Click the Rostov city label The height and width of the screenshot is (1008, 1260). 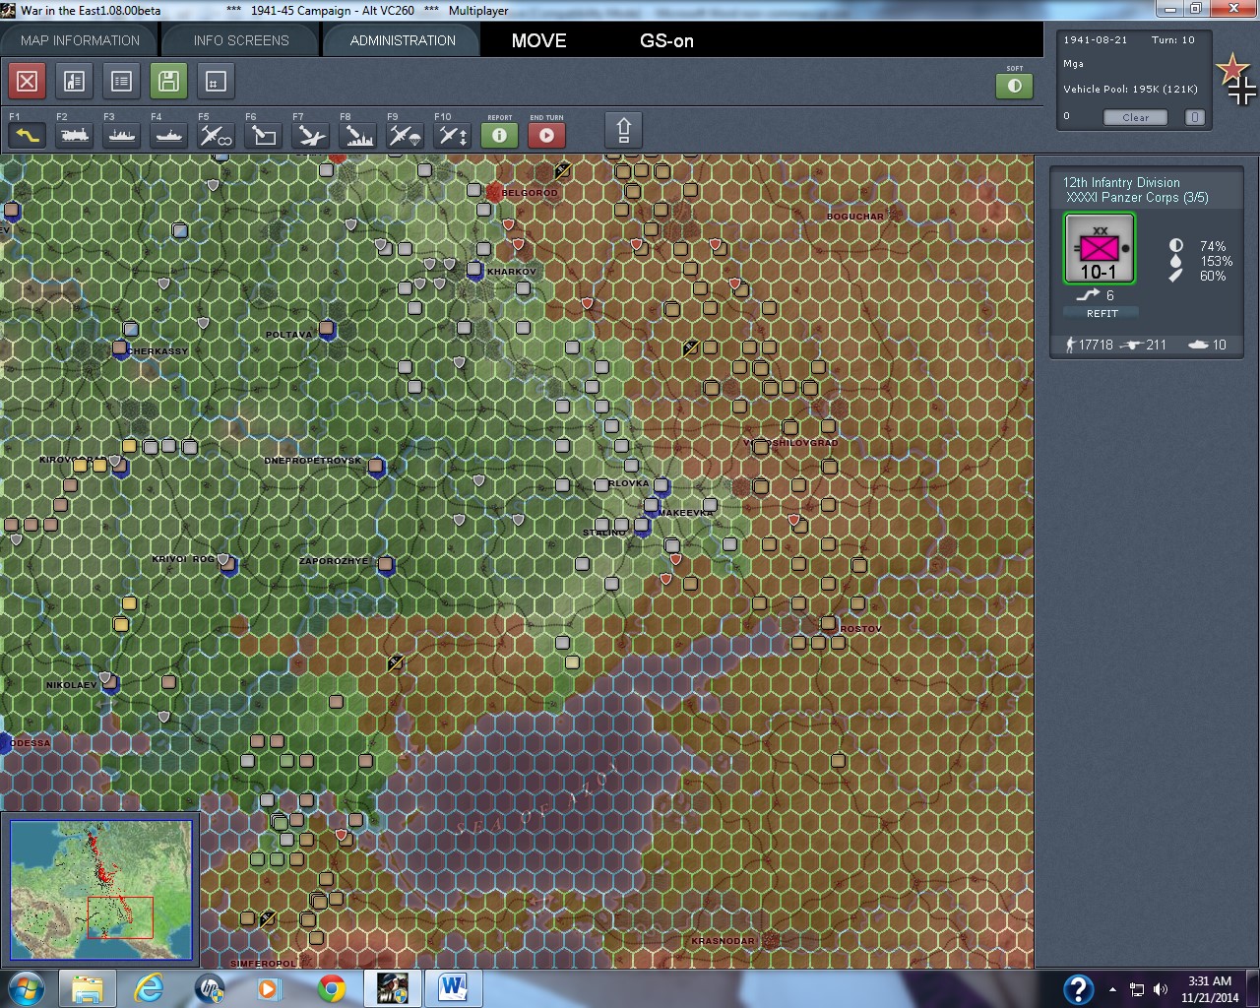click(x=860, y=629)
